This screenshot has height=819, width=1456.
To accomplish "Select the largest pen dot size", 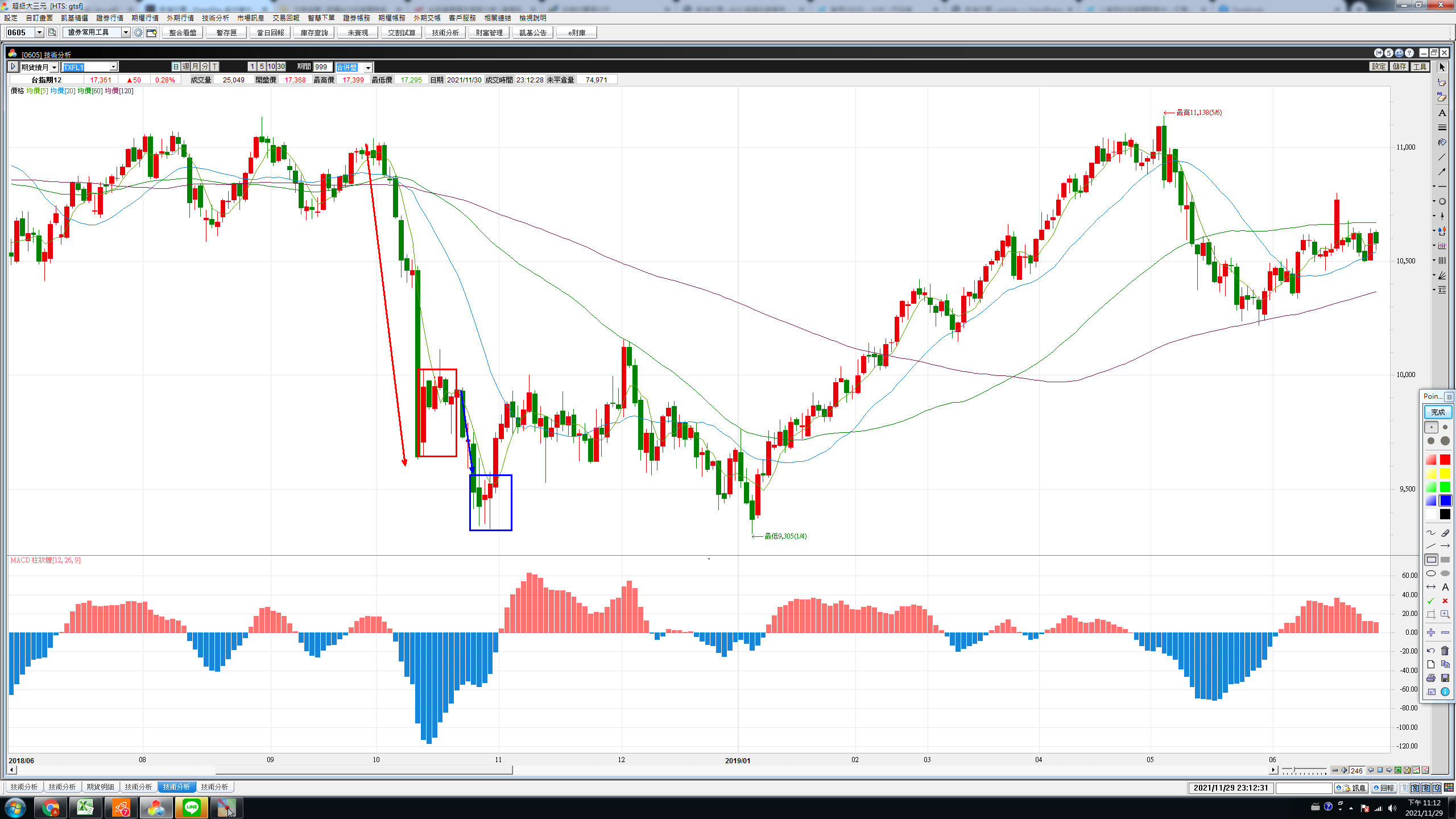I will click(x=1445, y=441).
